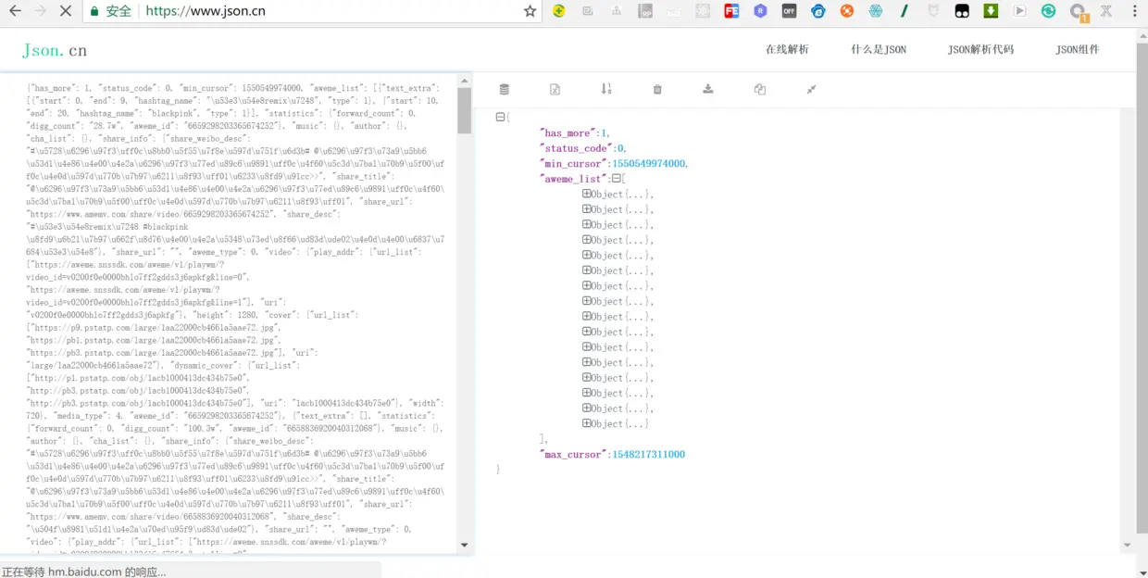
Task: Click the "min_cursor" key
Action: (x=574, y=164)
